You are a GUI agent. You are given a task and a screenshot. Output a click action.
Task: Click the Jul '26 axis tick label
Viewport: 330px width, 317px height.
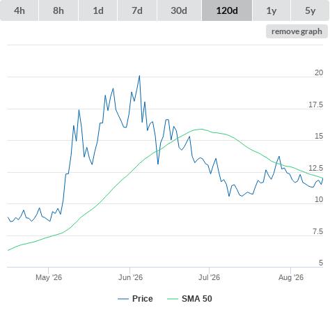click(x=209, y=277)
